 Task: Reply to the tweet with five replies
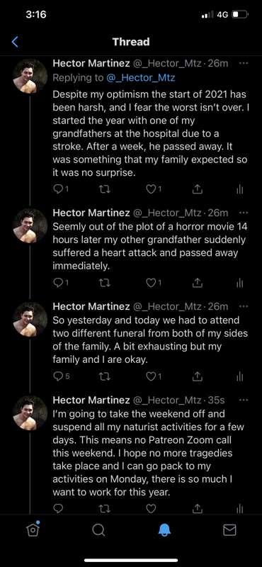62,377
